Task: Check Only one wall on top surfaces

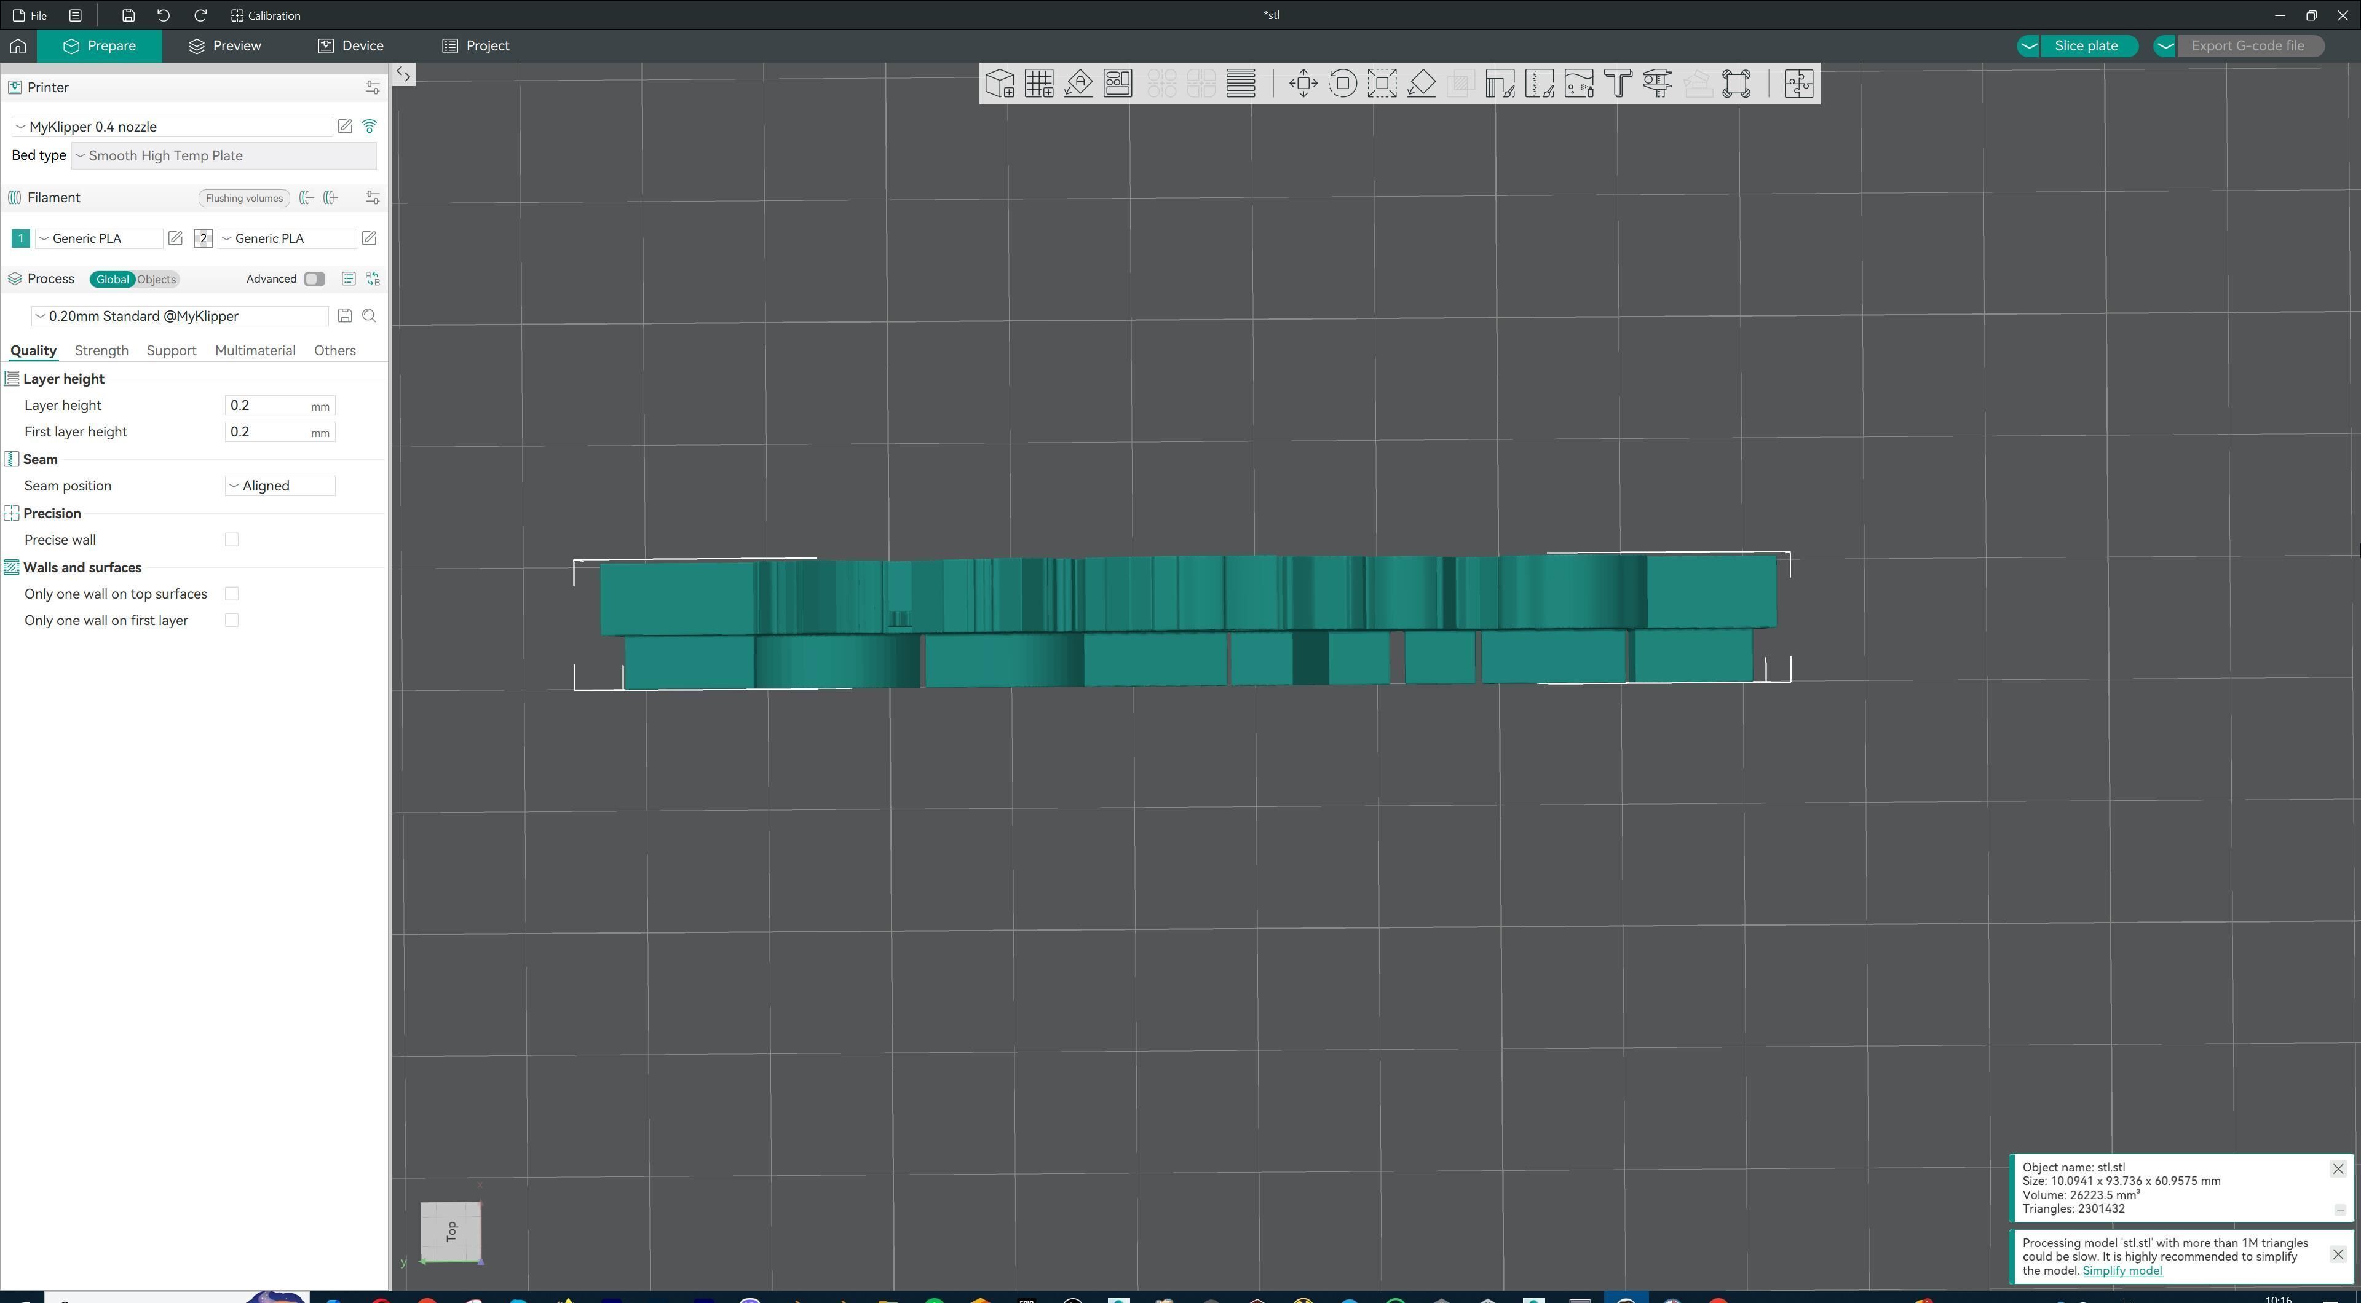Action: pos(232,594)
